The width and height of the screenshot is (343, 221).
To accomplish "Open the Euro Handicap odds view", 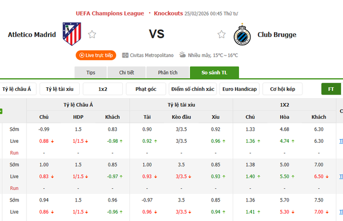I will click(x=239, y=89).
